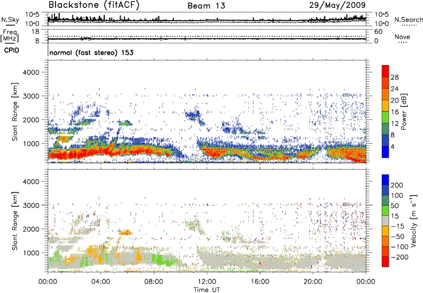Click the blue top of the velocity color bar
423x293 pixels.
[x=385, y=180]
